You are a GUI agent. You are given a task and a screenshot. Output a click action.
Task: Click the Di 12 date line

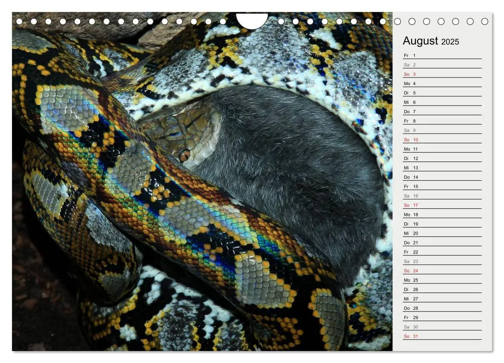tap(442, 158)
